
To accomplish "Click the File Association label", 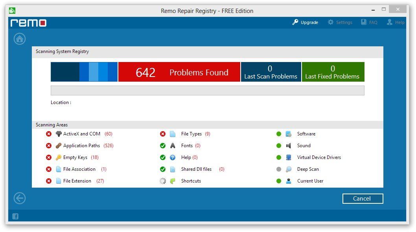I will (79, 169).
